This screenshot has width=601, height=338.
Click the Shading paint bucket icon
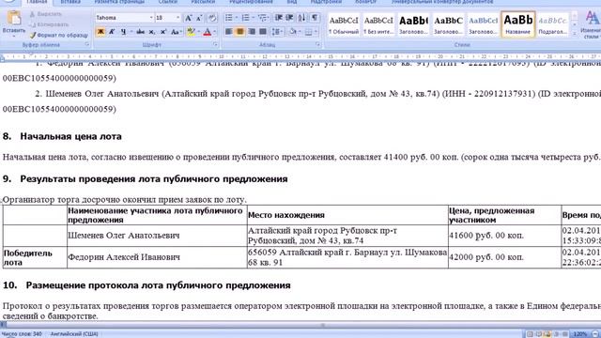point(293,32)
